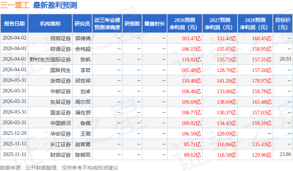Select the 研报数 column header
The height and width of the screenshot is (171, 293).
(x=132, y=23)
